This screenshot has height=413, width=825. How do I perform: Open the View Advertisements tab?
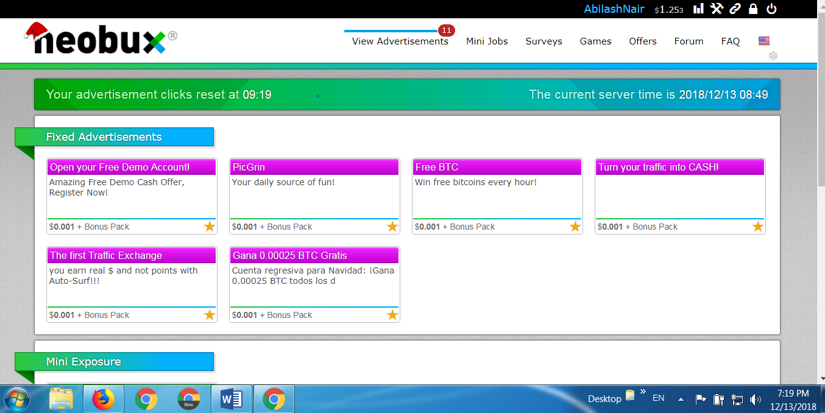point(400,41)
